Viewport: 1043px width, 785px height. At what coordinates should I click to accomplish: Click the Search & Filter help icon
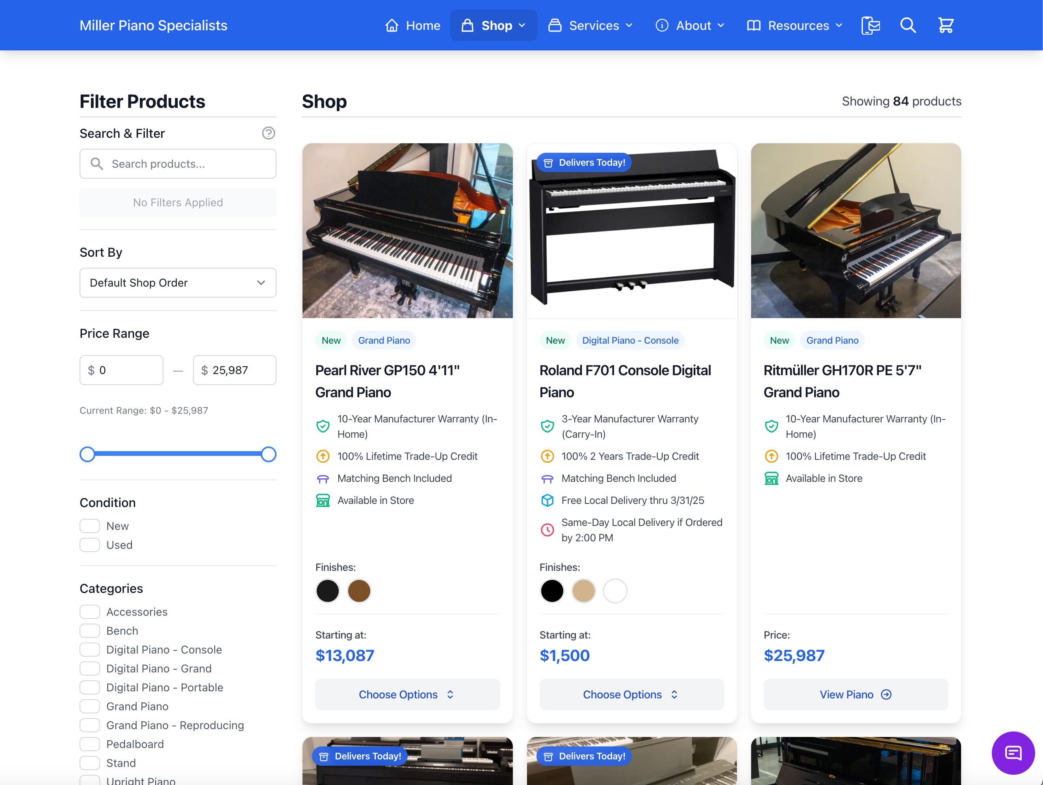269,133
